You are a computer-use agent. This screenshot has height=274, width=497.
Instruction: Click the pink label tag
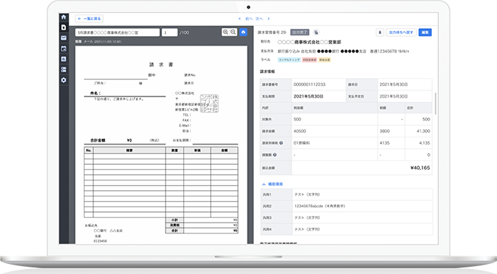coord(310,59)
